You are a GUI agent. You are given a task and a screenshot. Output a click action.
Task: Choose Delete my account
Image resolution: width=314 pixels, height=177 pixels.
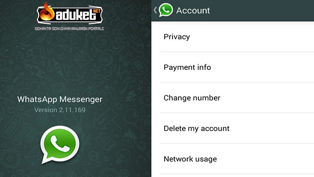[237, 128]
